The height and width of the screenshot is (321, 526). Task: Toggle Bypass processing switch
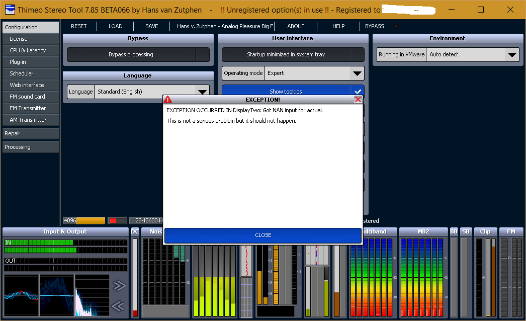(x=138, y=54)
